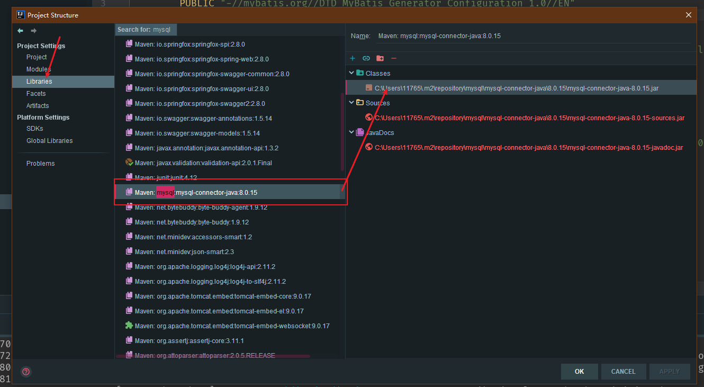704x387 pixels.
Task: Click the library icon for mysql-connector-java:8.0.15
Action: click(129, 192)
